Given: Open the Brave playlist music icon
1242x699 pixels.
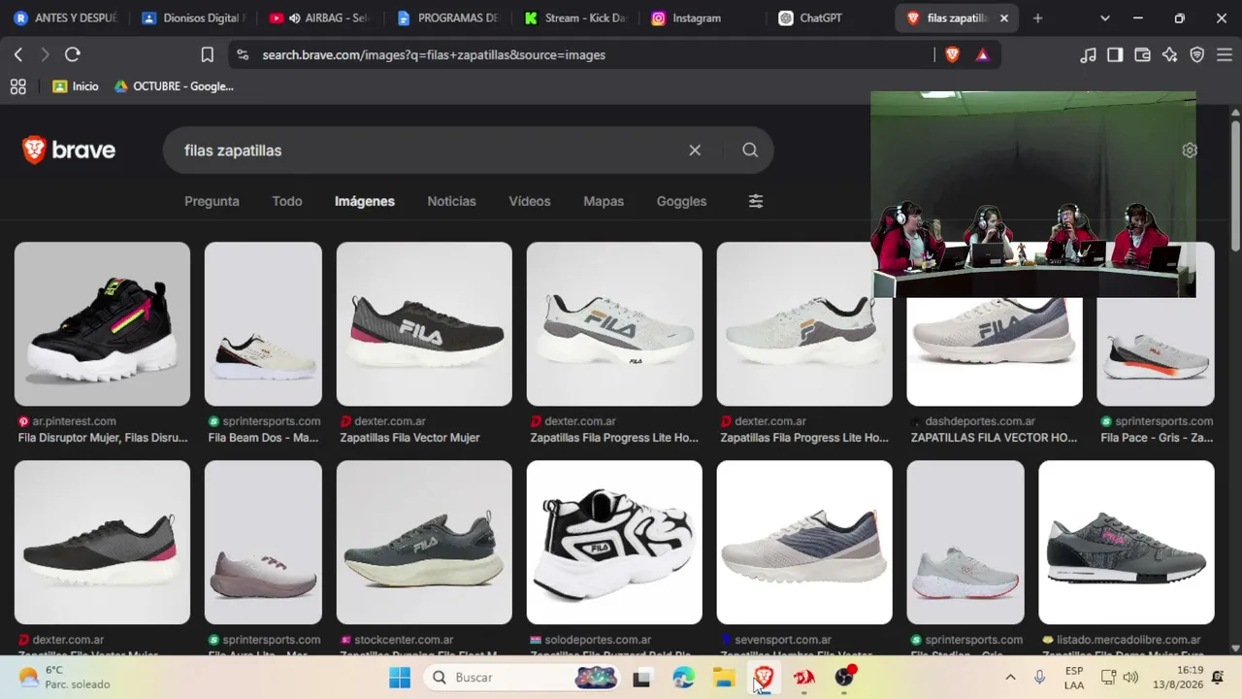Looking at the screenshot, I should (x=1088, y=55).
